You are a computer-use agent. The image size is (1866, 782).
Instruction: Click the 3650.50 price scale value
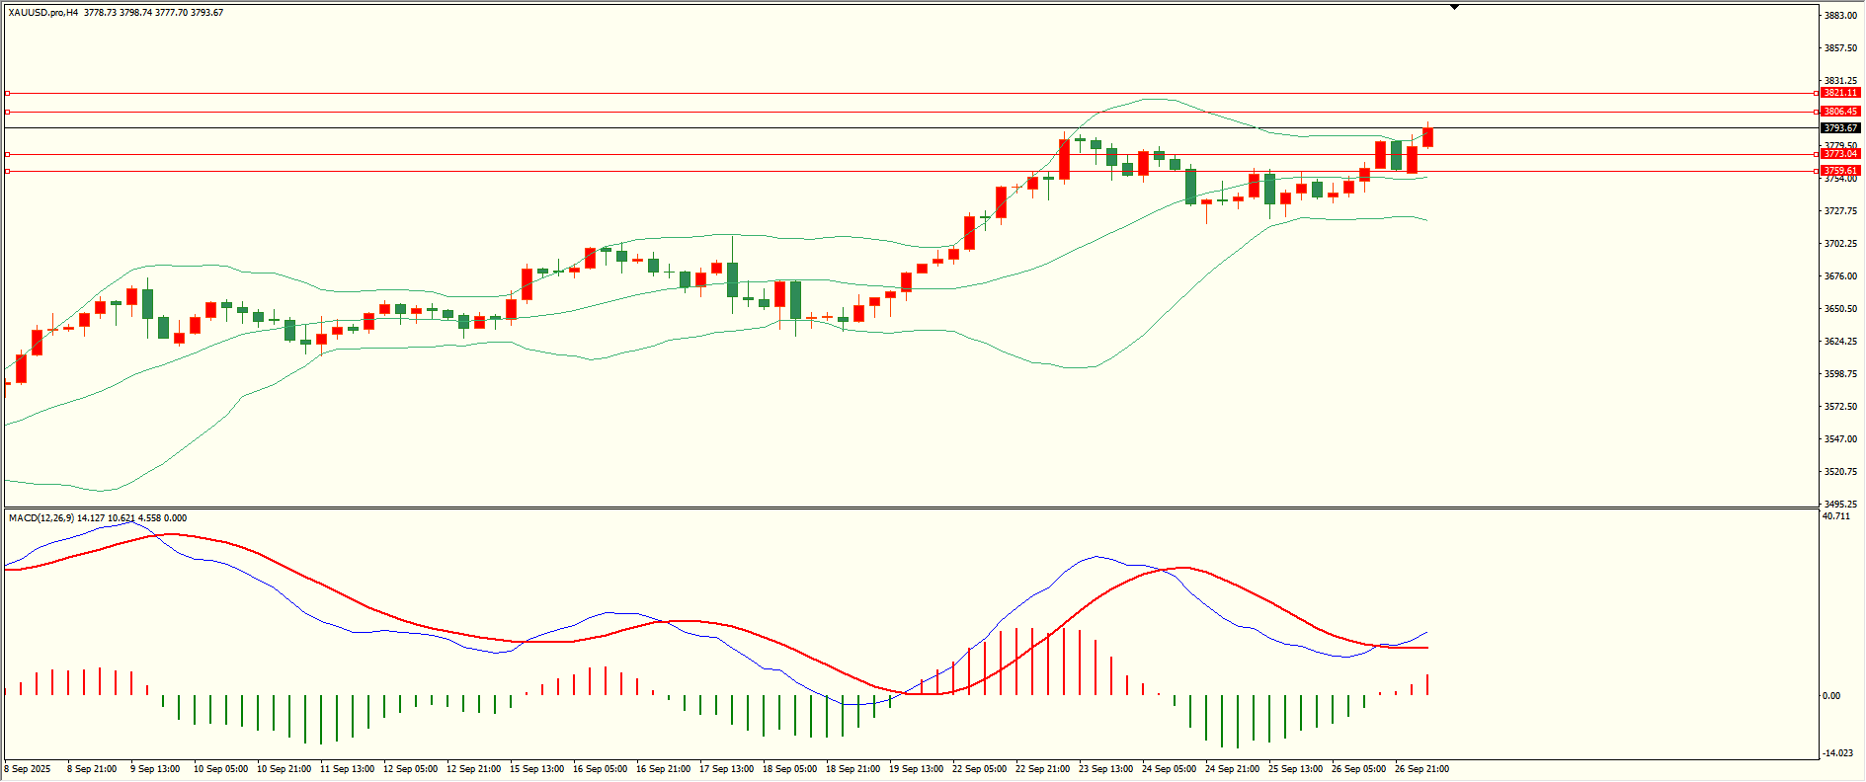click(1840, 309)
